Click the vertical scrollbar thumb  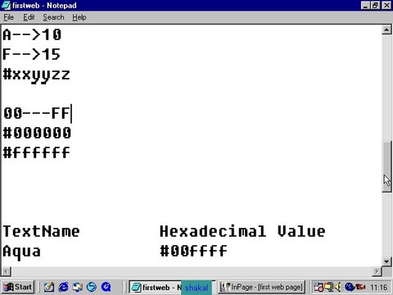coord(386,166)
